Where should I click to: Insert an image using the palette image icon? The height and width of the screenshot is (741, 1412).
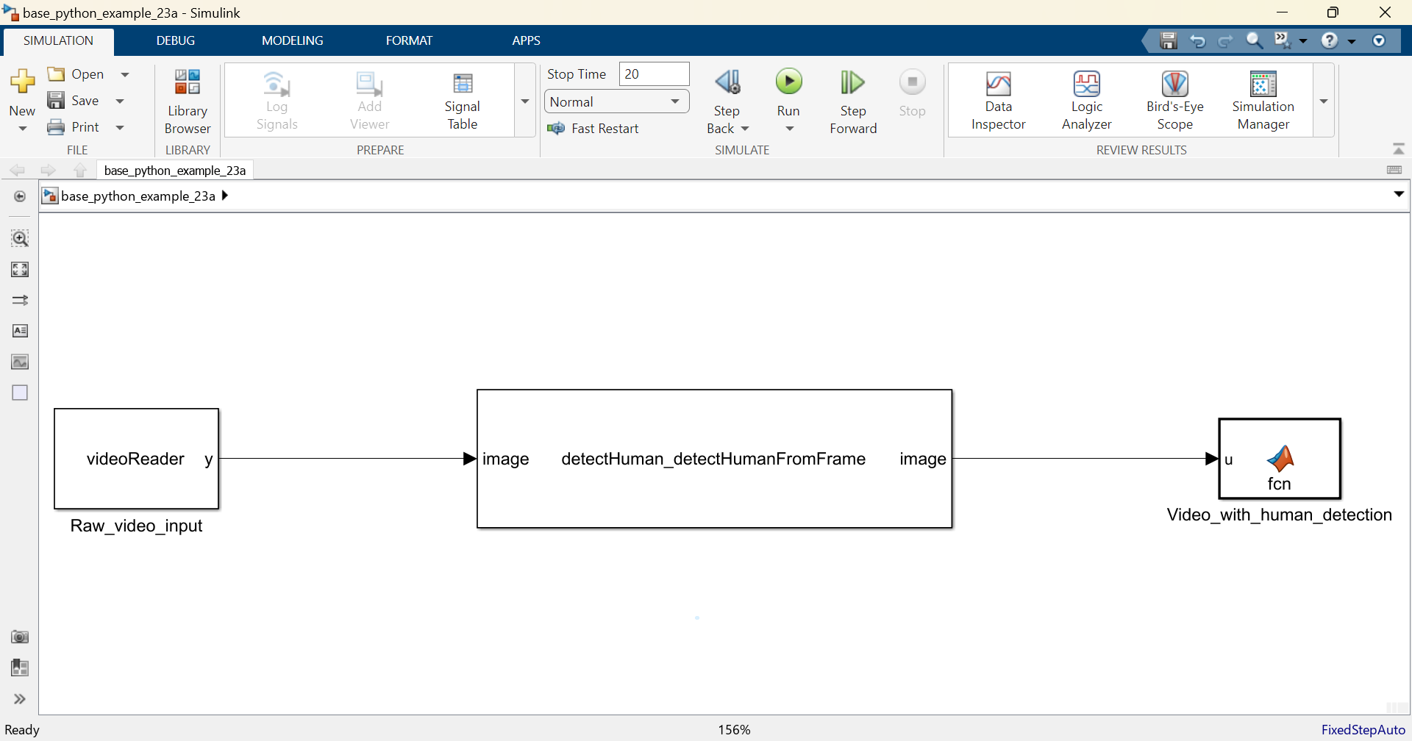(x=20, y=362)
